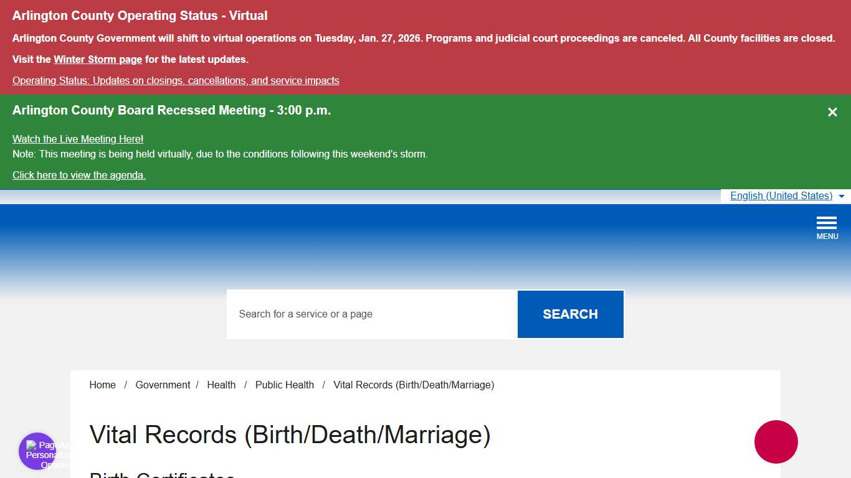Screen dimensions: 851x478
Task: Click the Birth Certificates section heading
Action: pos(162,476)
